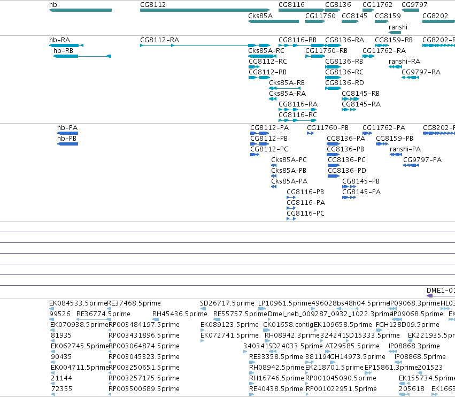
Task: Click the RE37468.5prime EST label
Action: point(134,303)
